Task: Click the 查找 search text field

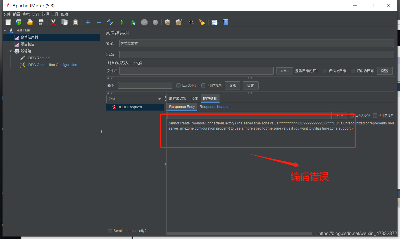Action: pos(145,85)
